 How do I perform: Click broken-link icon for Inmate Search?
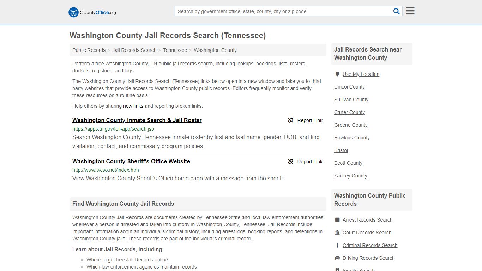pyautogui.click(x=291, y=120)
